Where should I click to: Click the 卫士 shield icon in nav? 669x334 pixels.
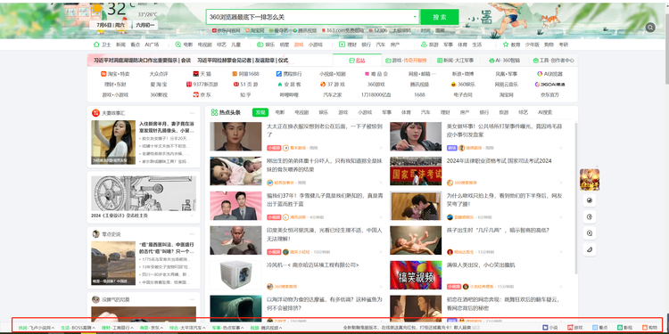(x=96, y=45)
